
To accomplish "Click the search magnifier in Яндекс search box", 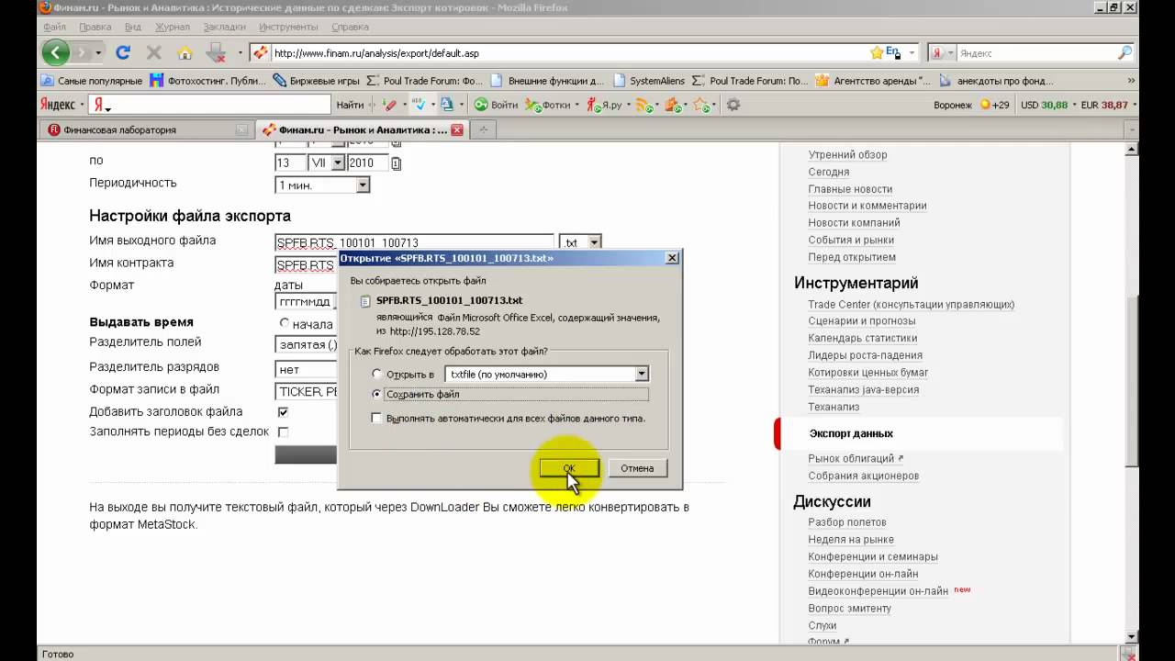I will pyautogui.click(x=1125, y=53).
